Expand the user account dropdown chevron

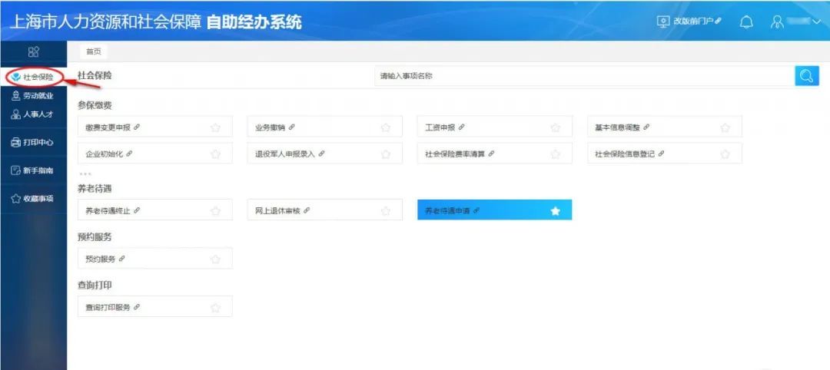[x=815, y=21]
